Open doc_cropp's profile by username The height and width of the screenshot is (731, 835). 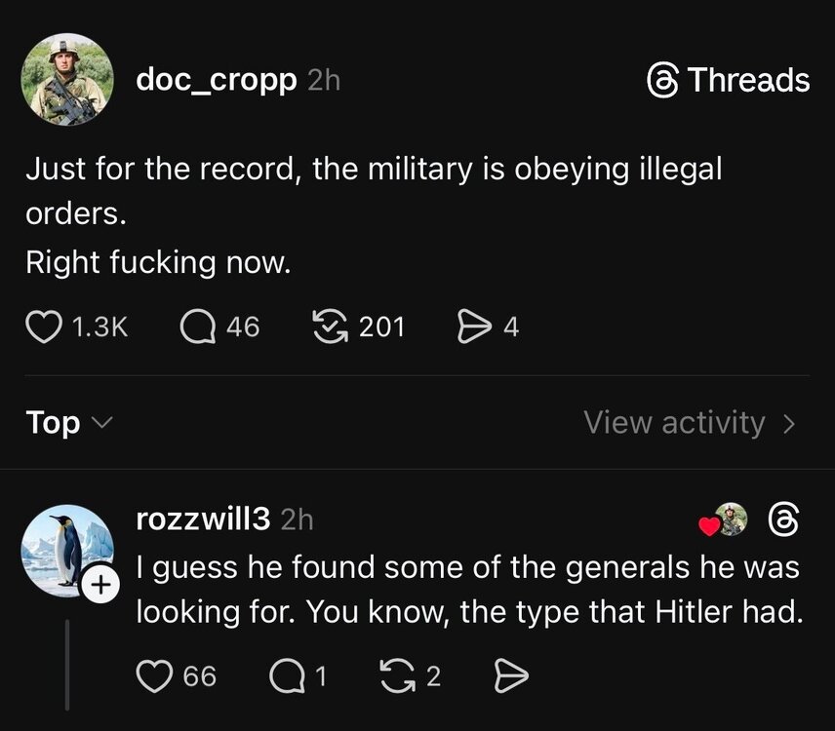click(x=216, y=79)
